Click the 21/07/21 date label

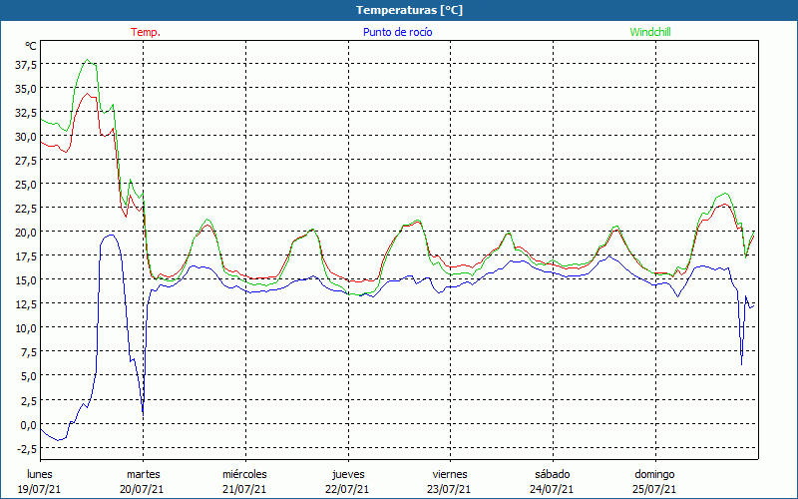[244, 489]
